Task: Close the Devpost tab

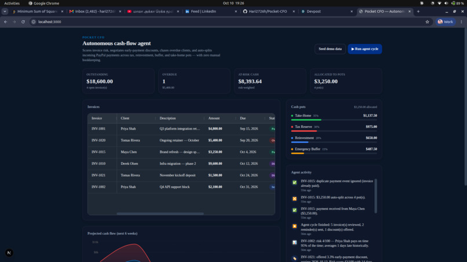Action: pyautogui.click(x=352, y=12)
